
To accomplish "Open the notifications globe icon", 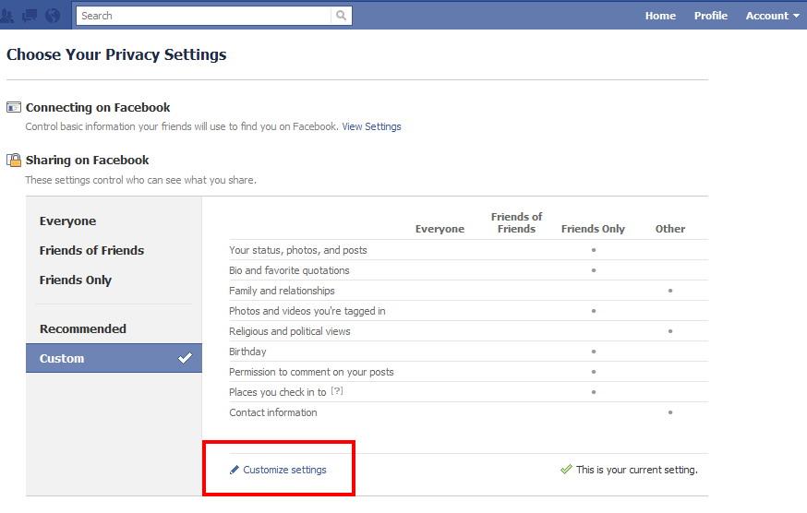I will tap(53, 16).
